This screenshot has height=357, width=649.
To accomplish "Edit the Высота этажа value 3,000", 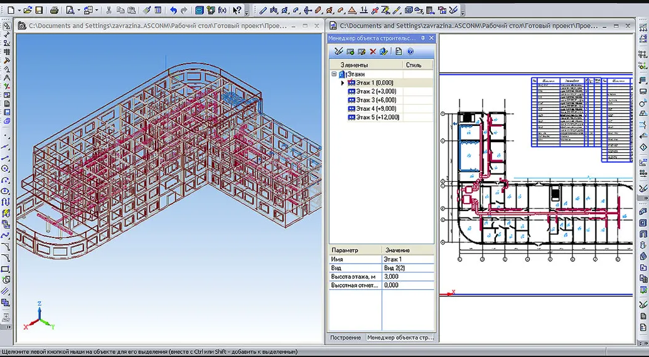I will pos(408,276).
